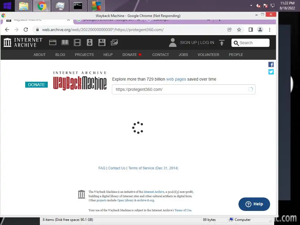Viewport: 300px width, 225px height.
Task: Open Chrome side panel icon
Action: tap(251, 30)
